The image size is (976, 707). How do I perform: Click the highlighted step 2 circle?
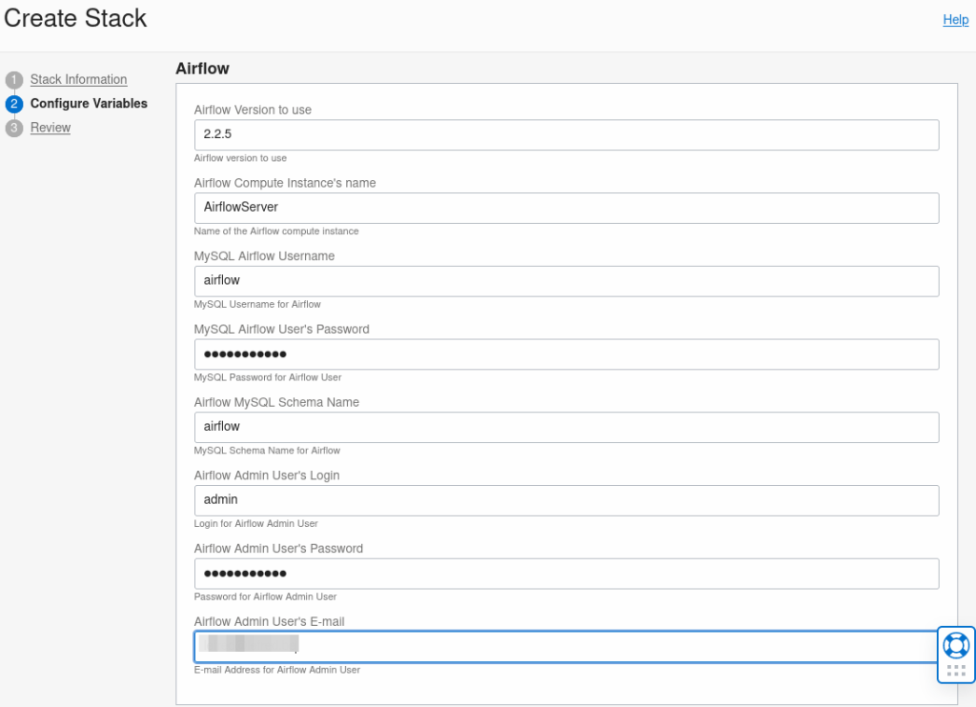[x=15, y=103]
